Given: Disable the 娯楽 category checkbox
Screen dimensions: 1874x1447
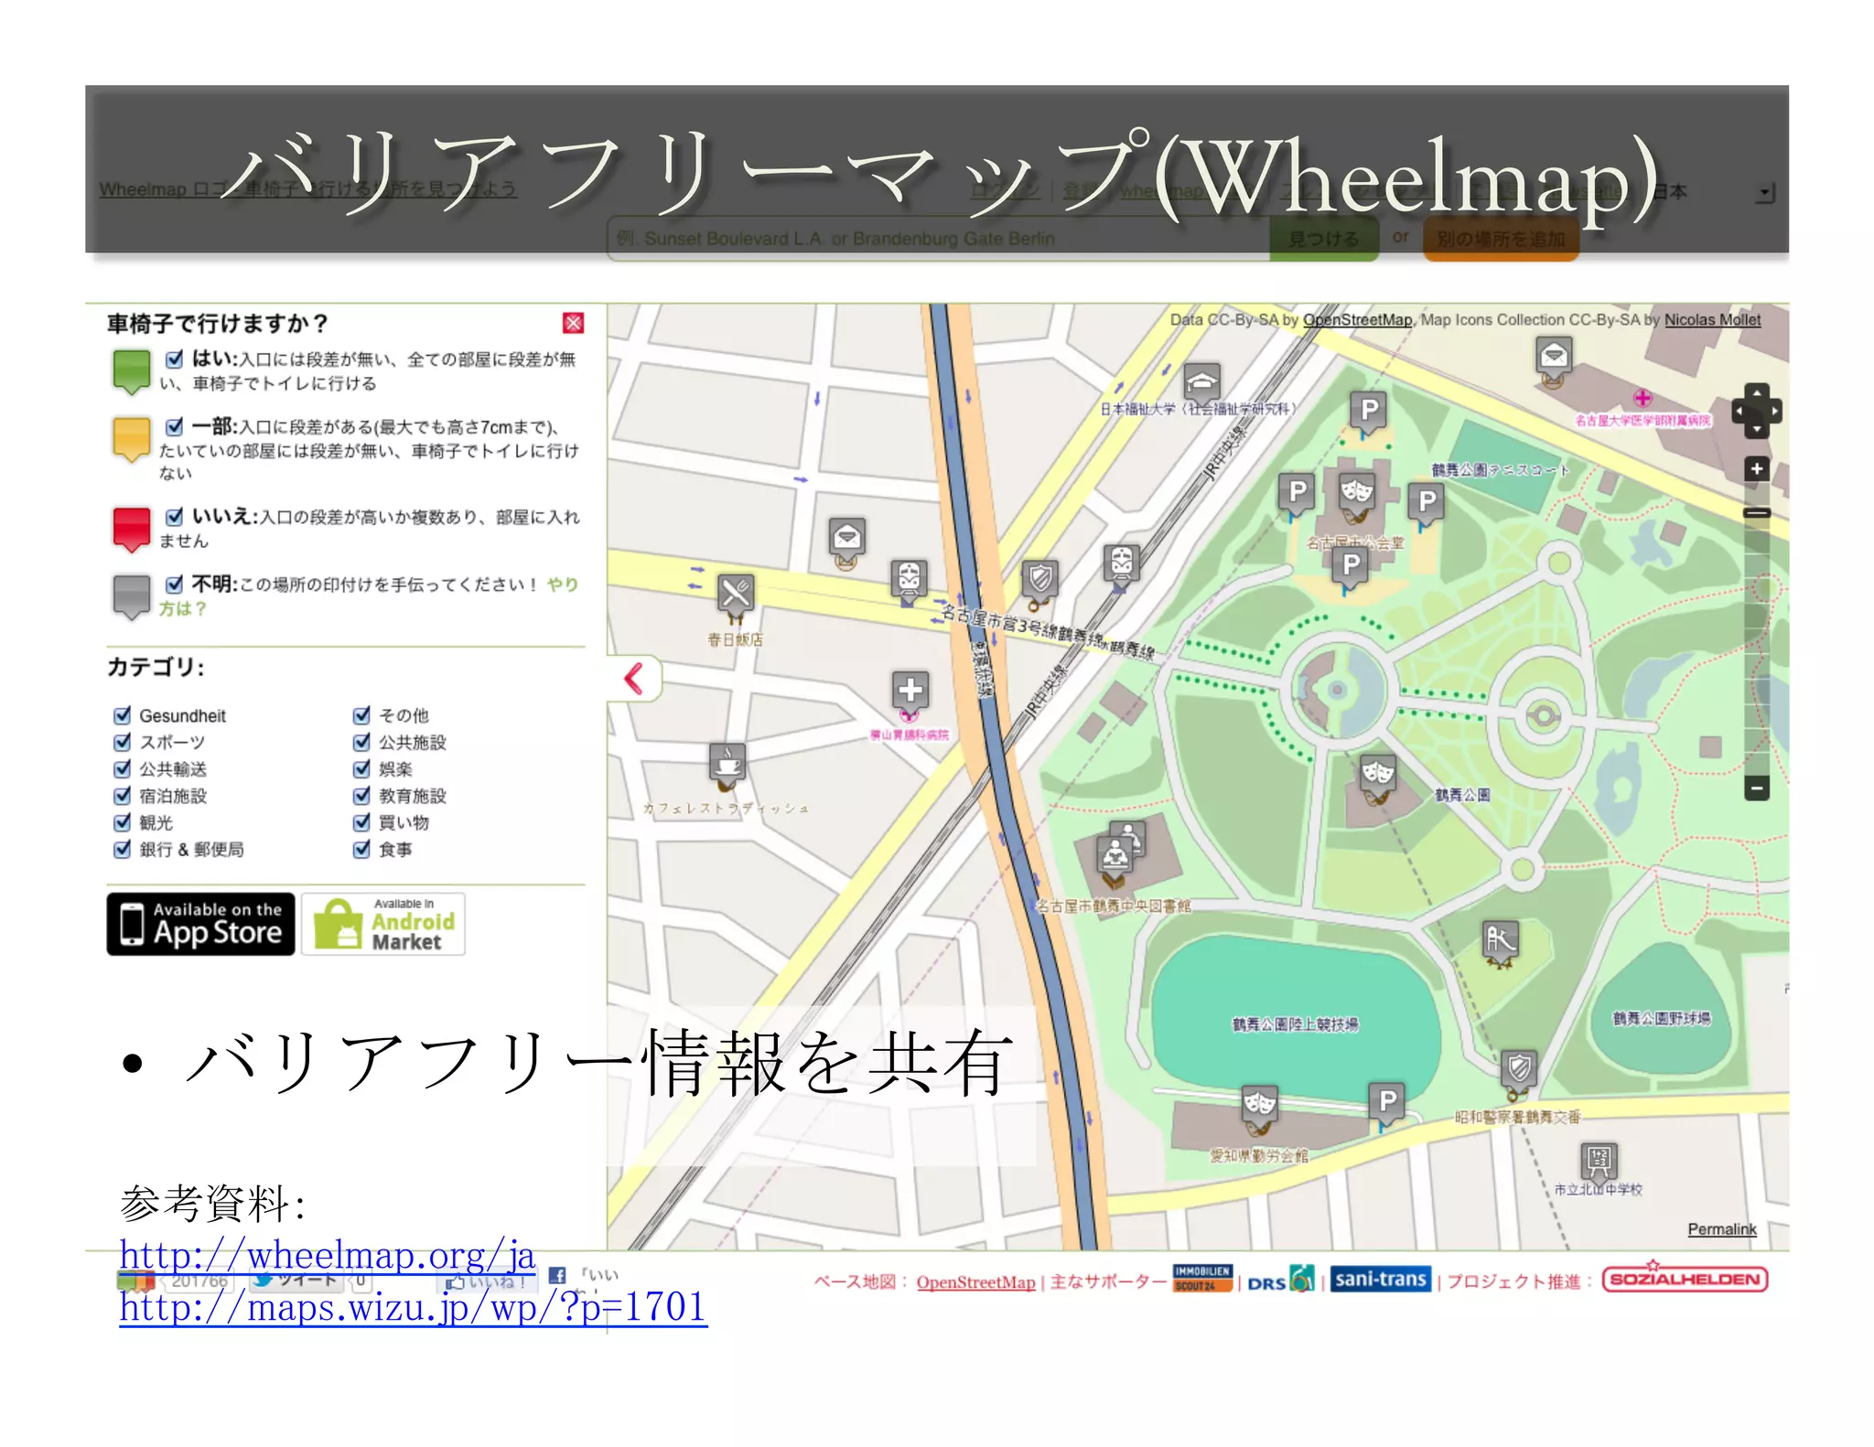Looking at the screenshot, I should point(361,768).
